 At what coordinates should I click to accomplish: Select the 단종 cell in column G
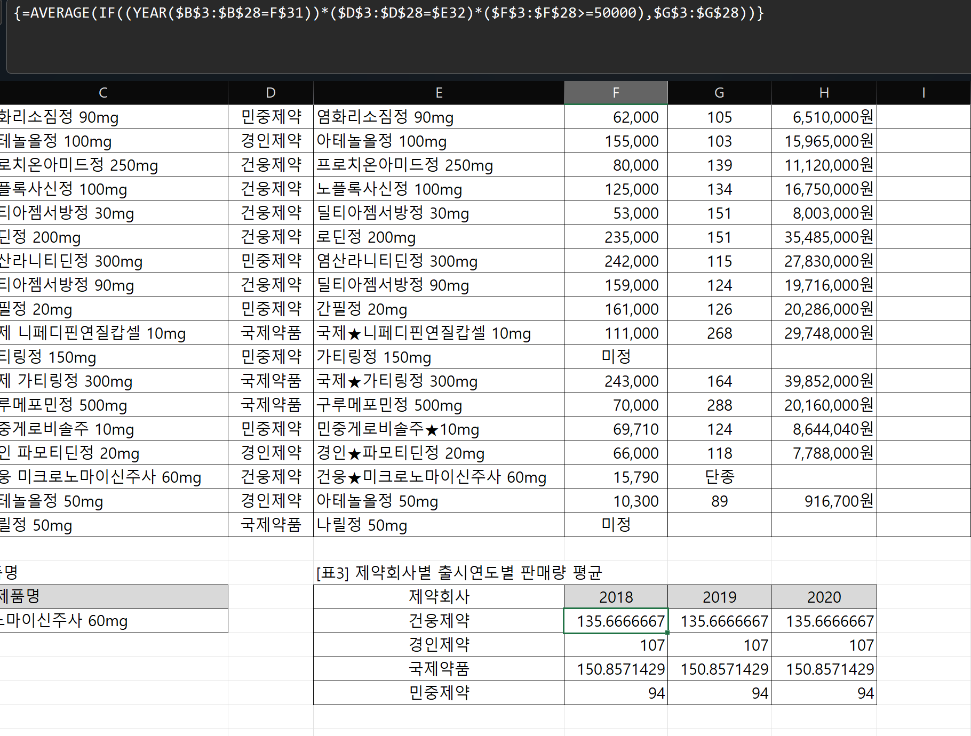[x=719, y=477]
